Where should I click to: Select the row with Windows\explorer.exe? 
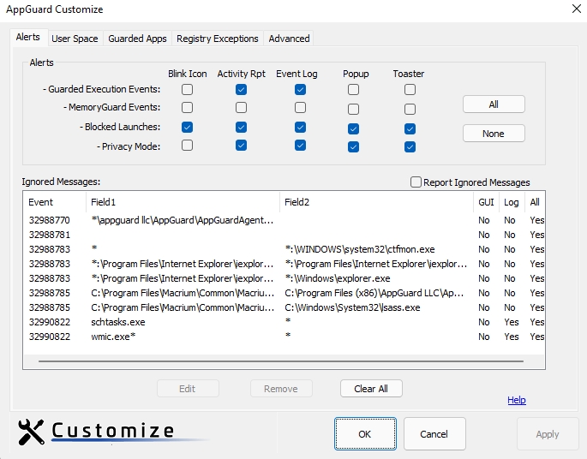[x=285, y=278]
